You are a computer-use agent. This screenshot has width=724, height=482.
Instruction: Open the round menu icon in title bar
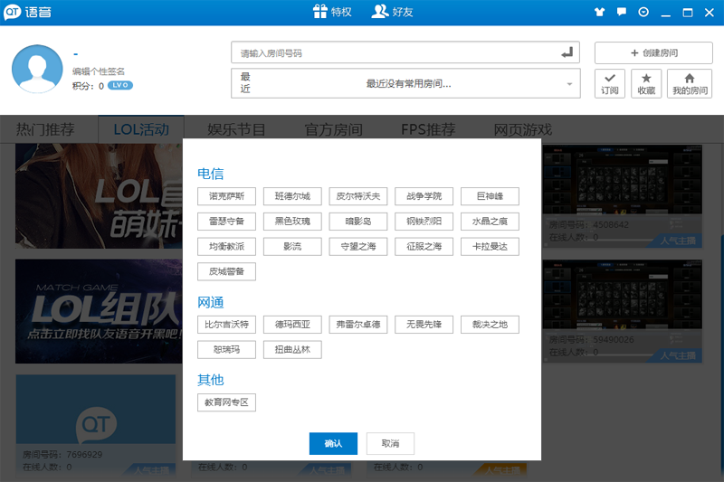(643, 12)
